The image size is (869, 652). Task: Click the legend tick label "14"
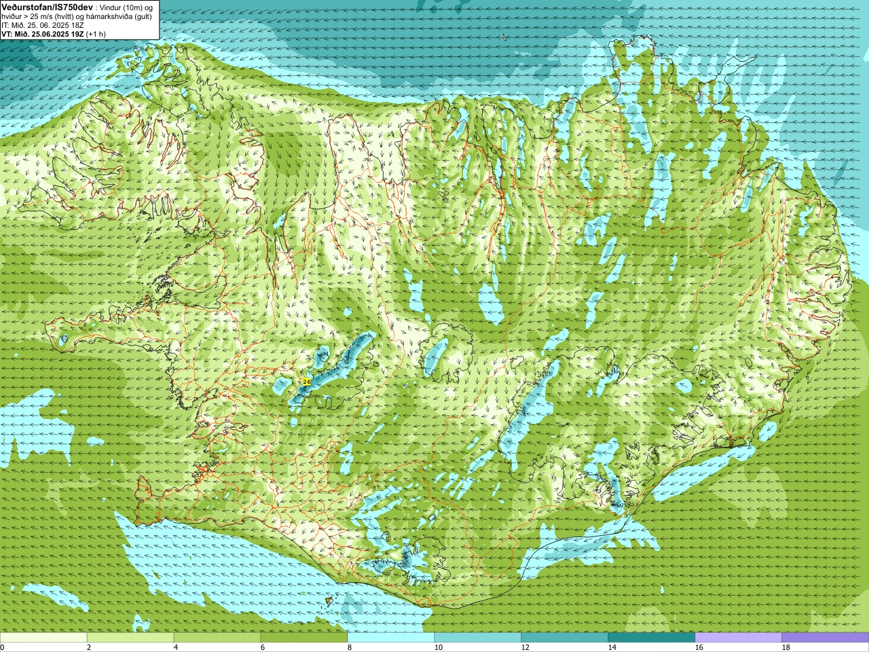(x=612, y=648)
